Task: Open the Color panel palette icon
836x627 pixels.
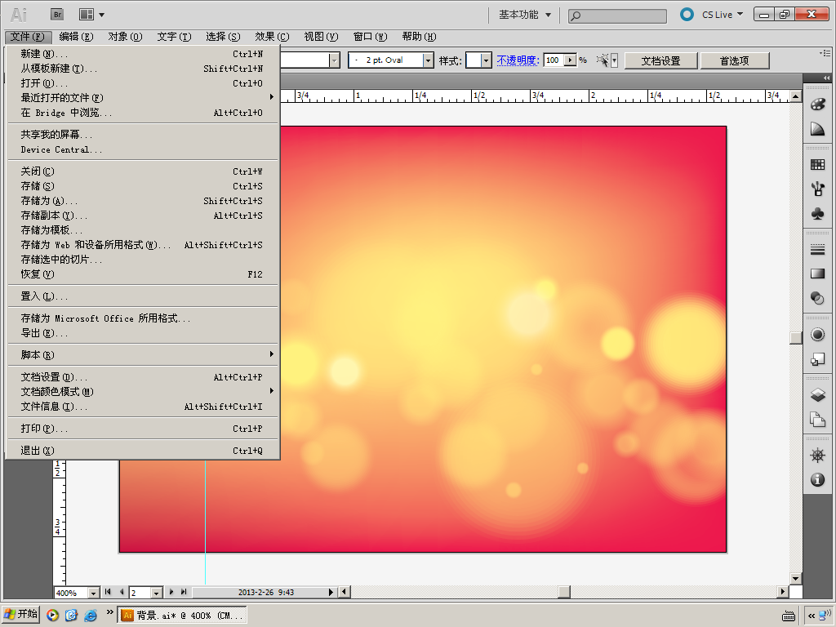Action: [817, 104]
